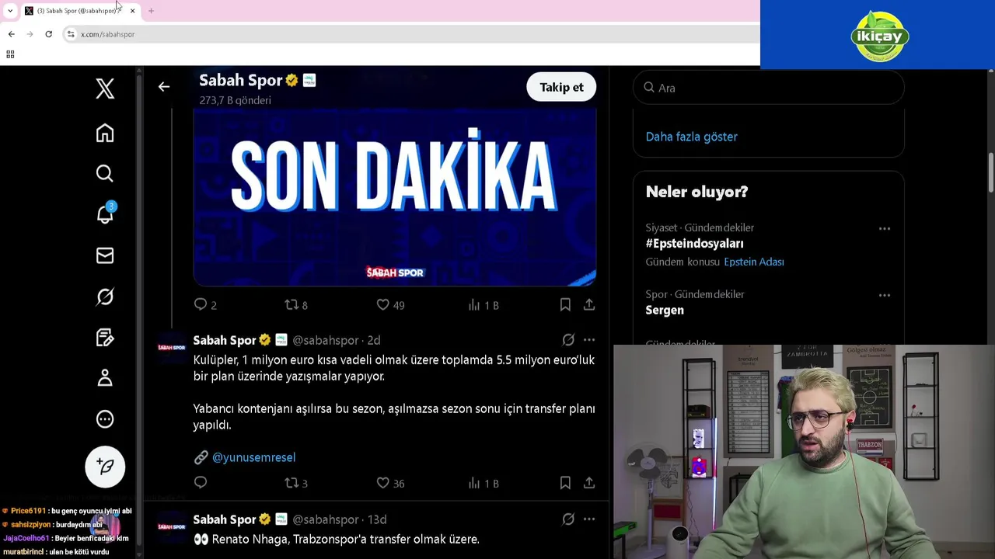Image resolution: width=995 pixels, height=559 pixels.
Task: Share the SON DAKİKA post
Action: pyautogui.click(x=589, y=305)
